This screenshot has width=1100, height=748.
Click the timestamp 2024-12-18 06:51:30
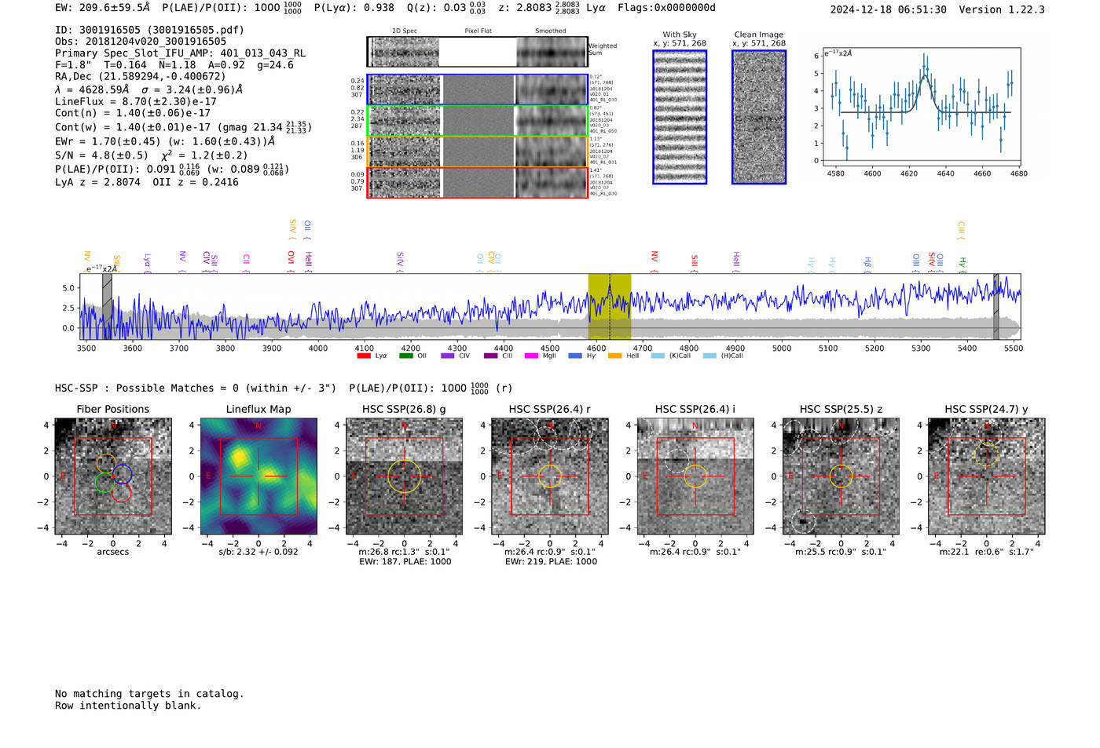(x=888, y=9)
